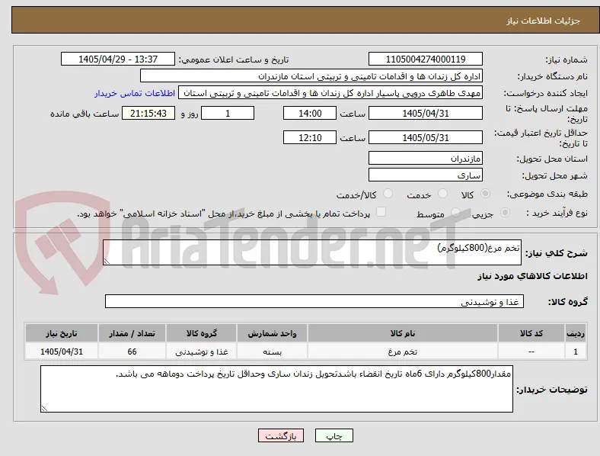The width and height of the screenshot is (600, 456).
Task: Select the متوسط purchase type radio
Action: pos(455,212)
